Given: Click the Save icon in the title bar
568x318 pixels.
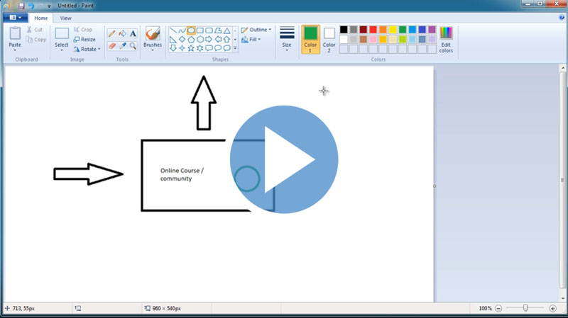Looking at the screenshot, I should (21, 5).
